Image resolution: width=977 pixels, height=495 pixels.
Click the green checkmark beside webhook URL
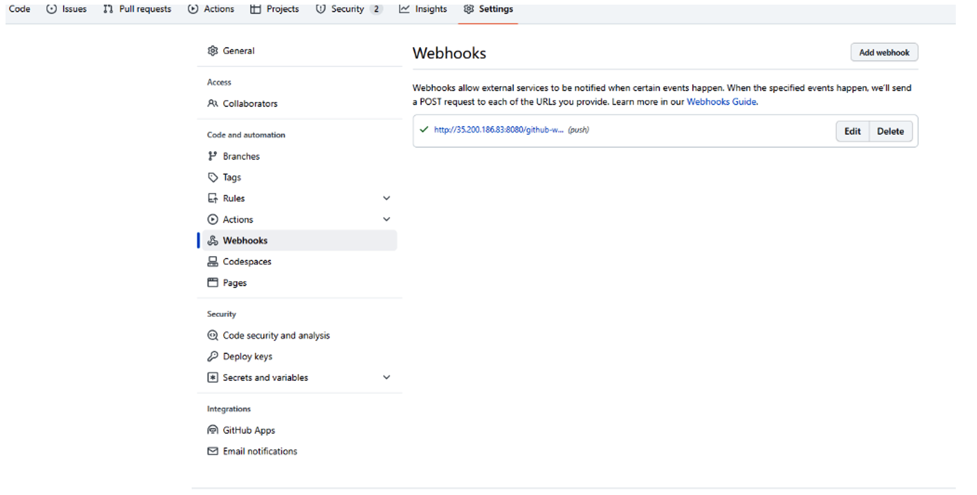[x=424, y=129]
